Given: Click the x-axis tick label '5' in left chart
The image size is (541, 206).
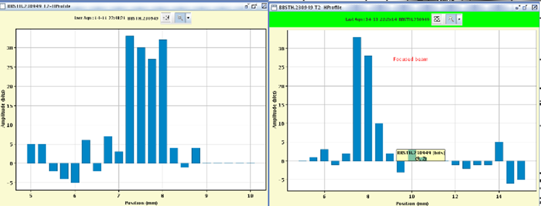Looking at the screenshot, I should pos(31,196).
